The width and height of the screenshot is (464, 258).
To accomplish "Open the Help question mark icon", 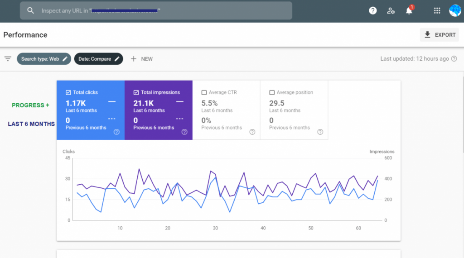I will [373, 11].
